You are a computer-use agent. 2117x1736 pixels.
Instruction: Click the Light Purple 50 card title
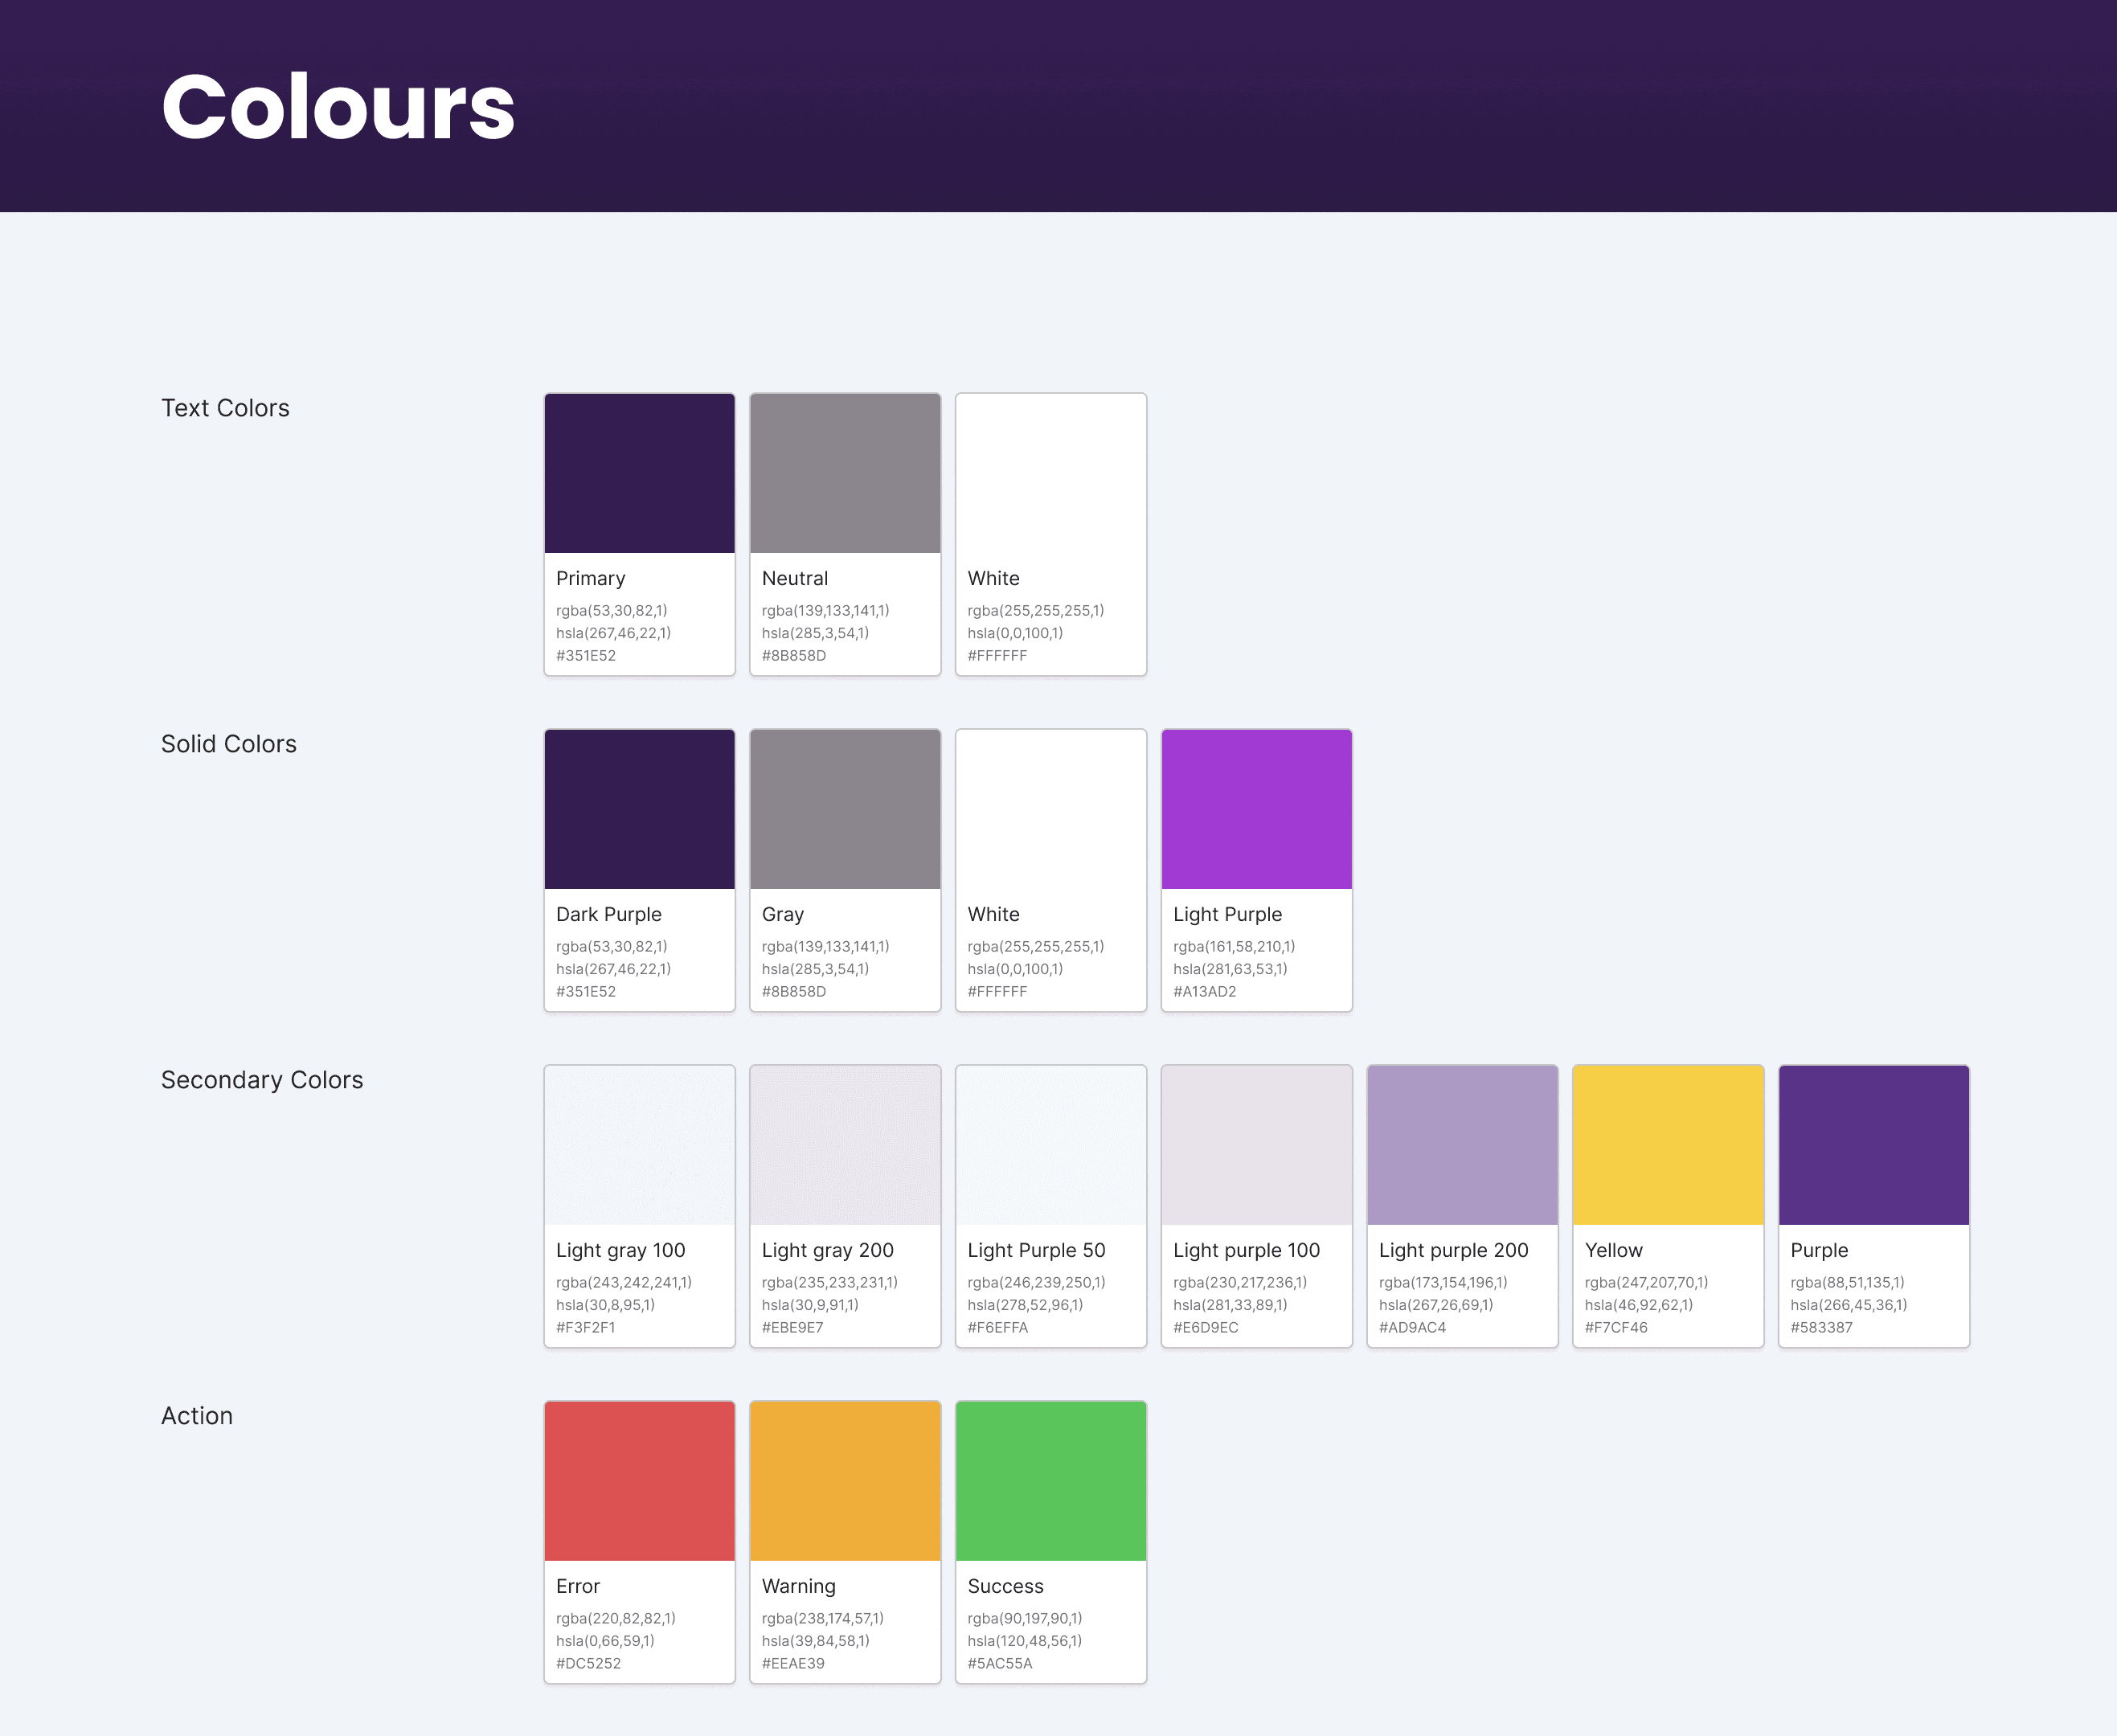coord(1036,1250)
